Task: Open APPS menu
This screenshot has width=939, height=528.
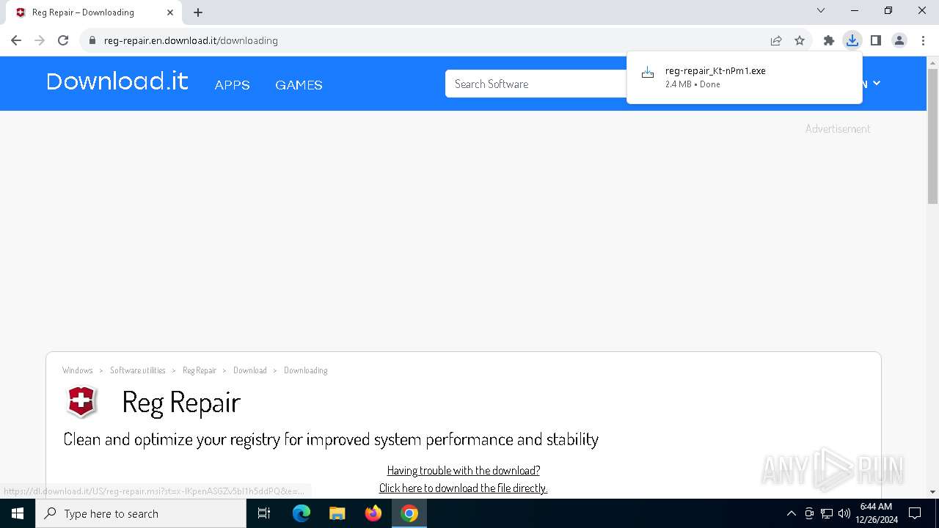Action: click(232, 85)
